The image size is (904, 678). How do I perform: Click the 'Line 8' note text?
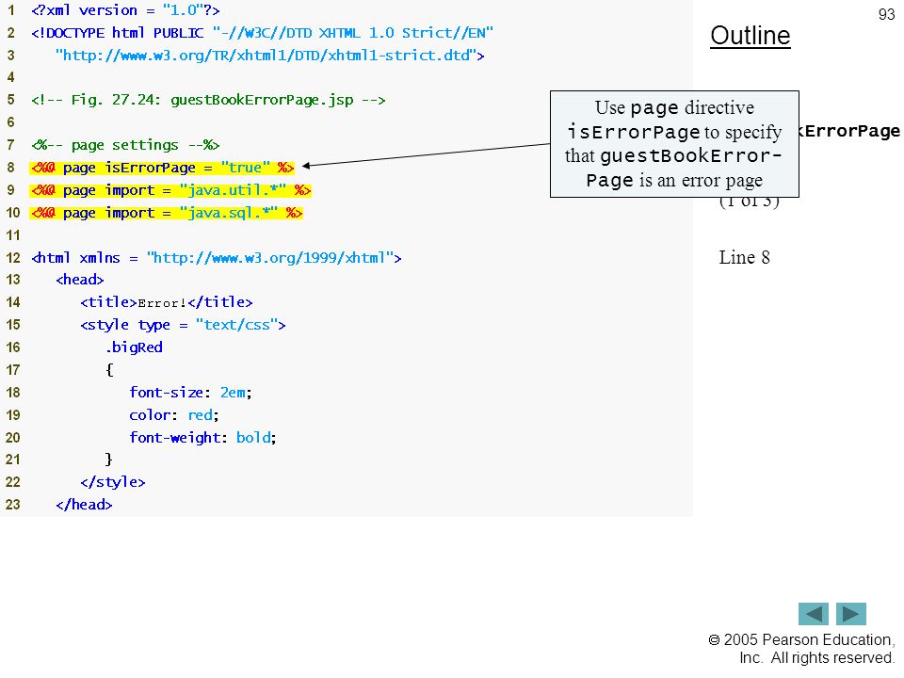coord(744,257)
